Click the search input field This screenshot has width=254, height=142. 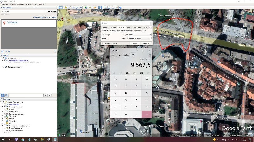pos(23,11)
